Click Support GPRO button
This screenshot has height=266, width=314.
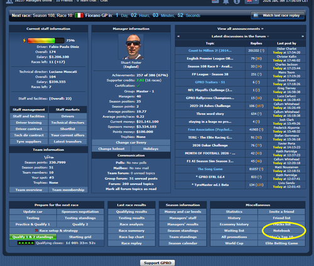pos(158,263)
